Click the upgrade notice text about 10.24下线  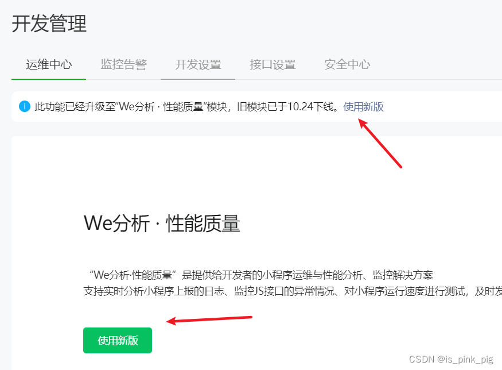point(186,106)
